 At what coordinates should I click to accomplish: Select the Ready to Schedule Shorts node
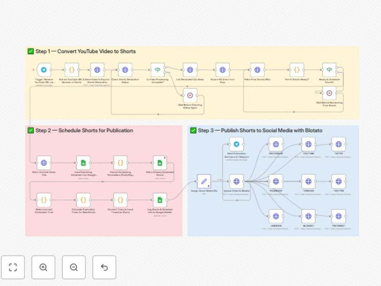329,70
